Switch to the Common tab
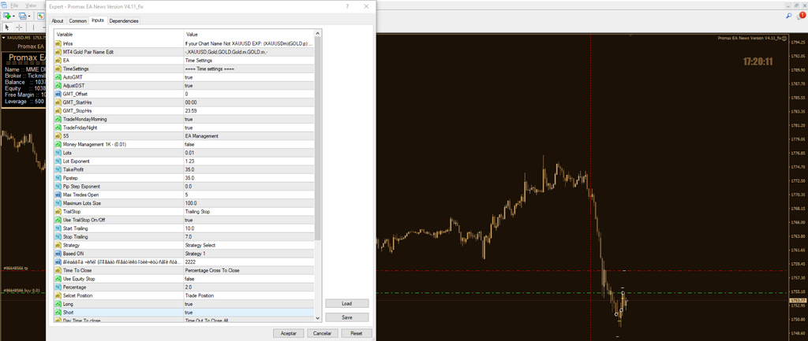The height and width of the screenshot is (341, 808). pyautogui.click(x=77, y=21)
